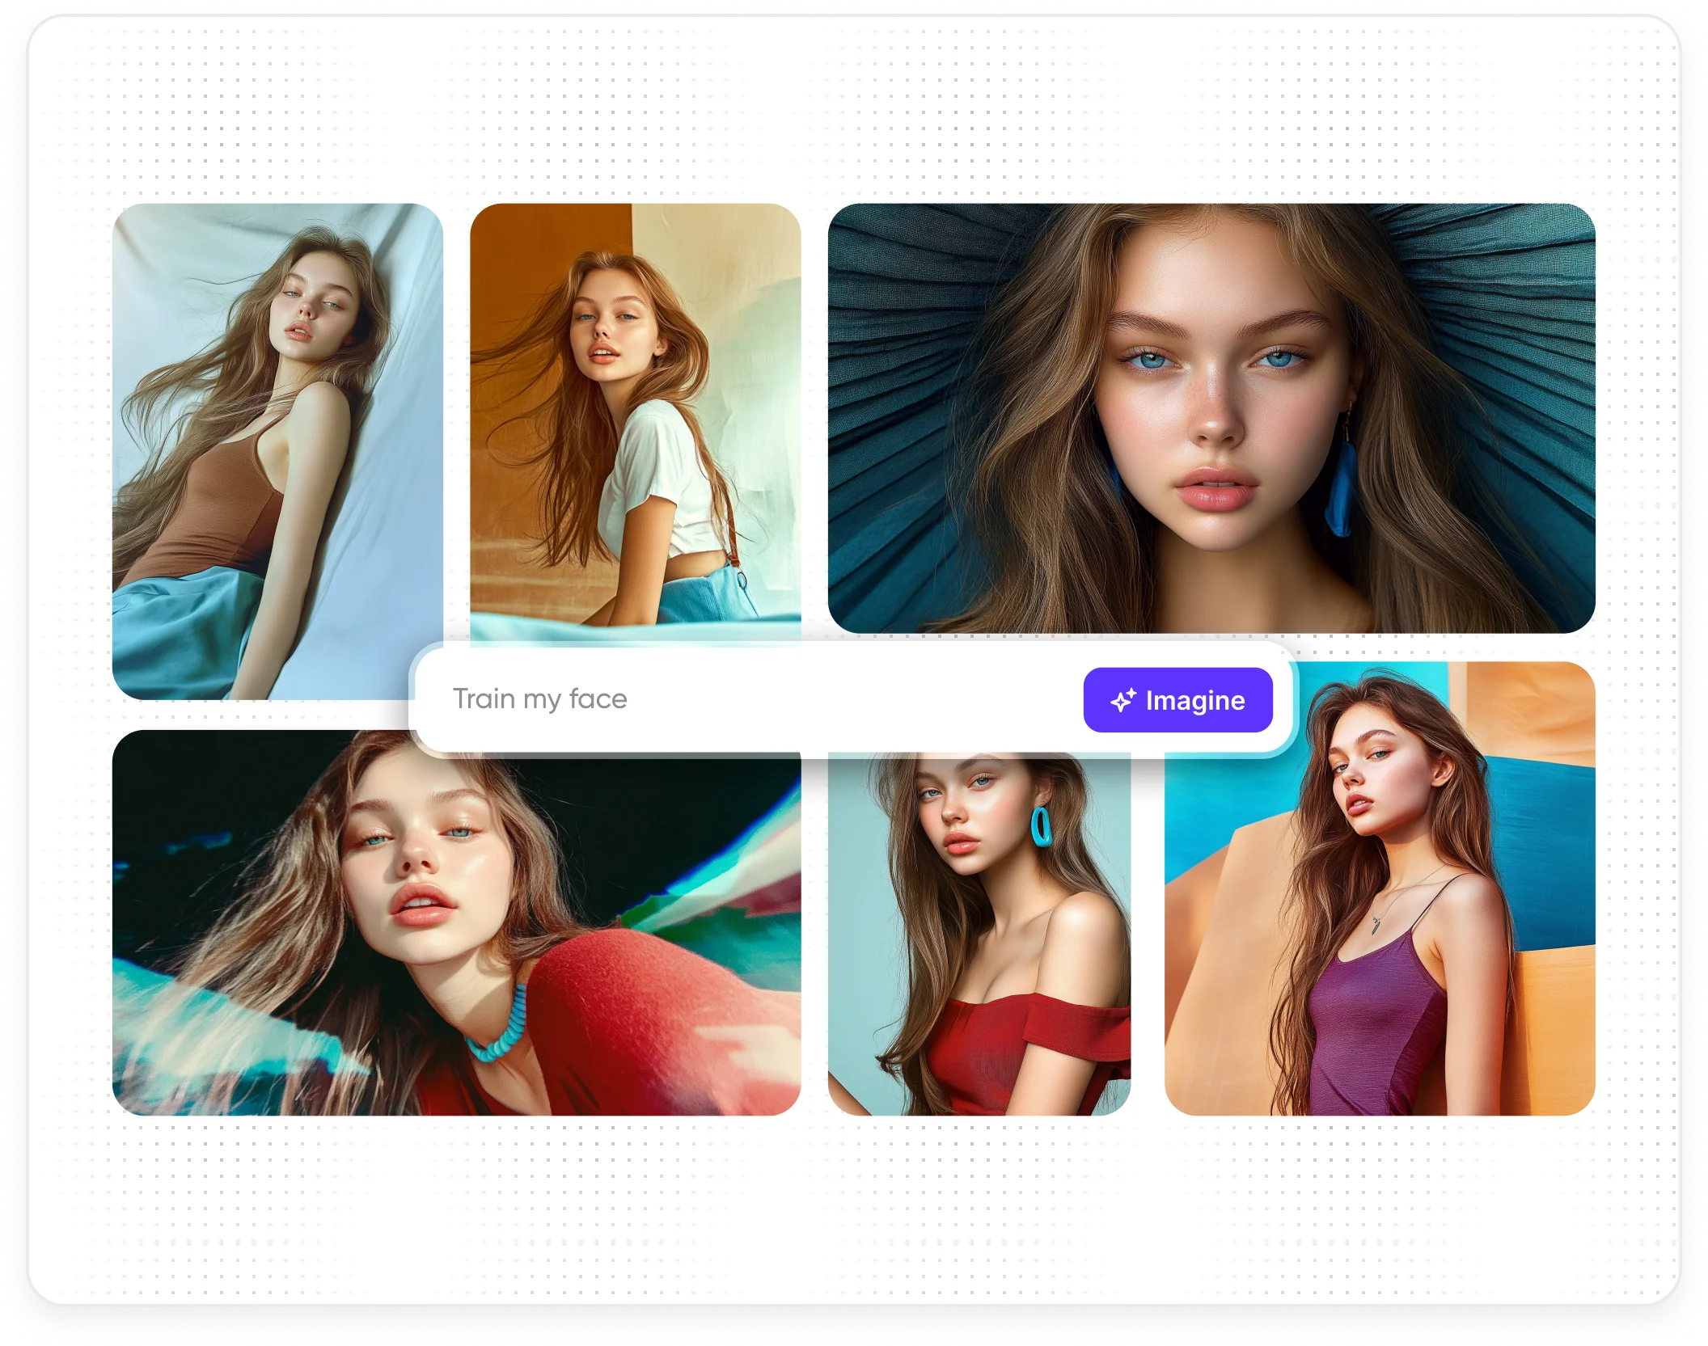Open the portrait with brown tank top on white sheet
This screenshot has height=1346, width=1708.
(277, 451)
